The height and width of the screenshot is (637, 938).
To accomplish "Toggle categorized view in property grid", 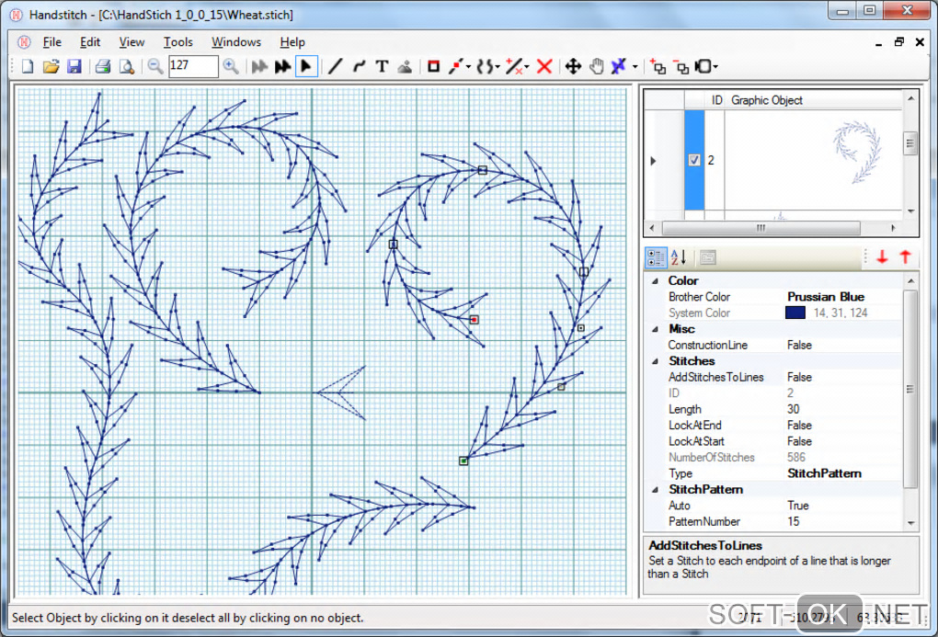I will (x=656, y=257).
